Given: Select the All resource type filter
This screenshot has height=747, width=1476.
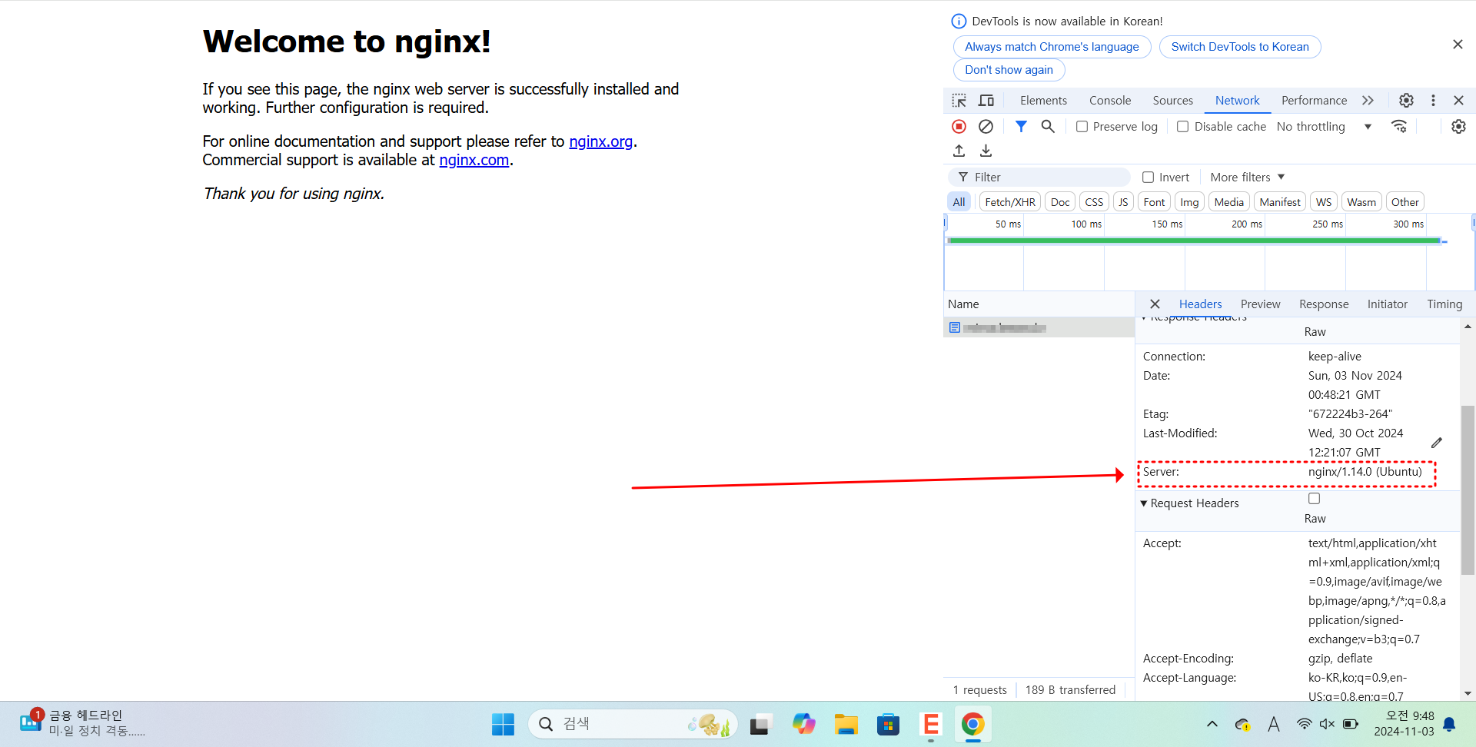Looking at the screenshot, I should coord(959,202).
